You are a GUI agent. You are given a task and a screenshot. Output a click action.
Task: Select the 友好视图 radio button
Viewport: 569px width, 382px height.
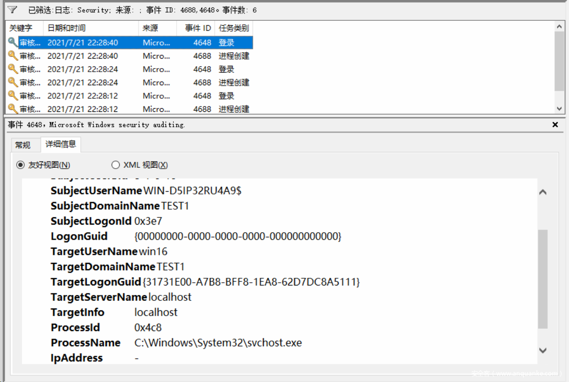coord(20,165)
